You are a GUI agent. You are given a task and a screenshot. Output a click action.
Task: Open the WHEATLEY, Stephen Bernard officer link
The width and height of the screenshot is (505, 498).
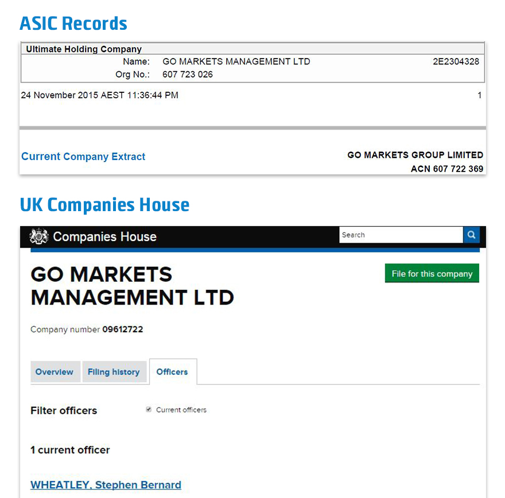(x=106, y=485)
